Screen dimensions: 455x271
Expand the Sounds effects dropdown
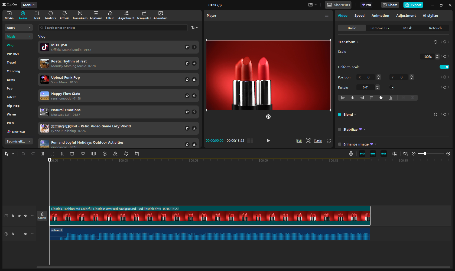pos(18,141)
